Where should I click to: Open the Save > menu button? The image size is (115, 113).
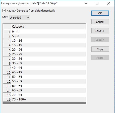[100, 31]
